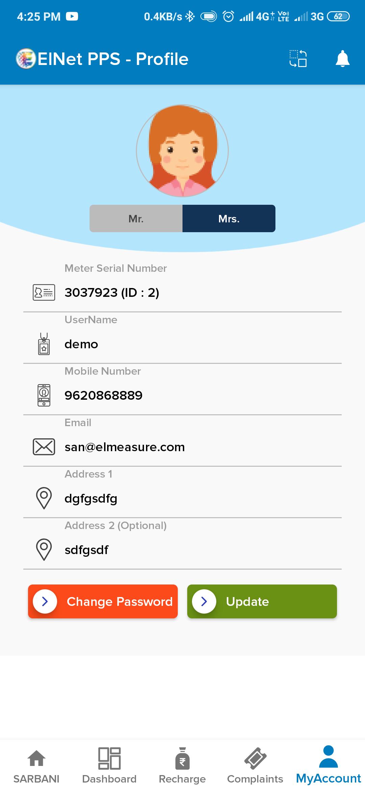Tap the YouTube status bar icon
The height and width of the screenshot is (792, 365).
click(72, 16)
